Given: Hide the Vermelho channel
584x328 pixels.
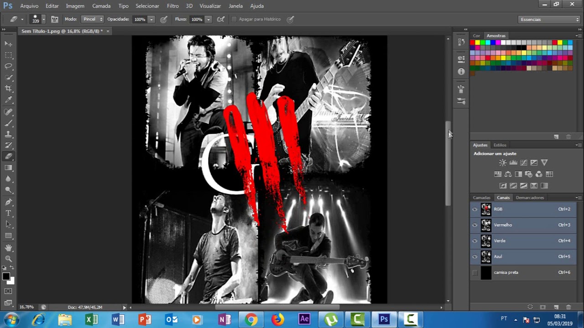Looking at the screenshot, I should click(x=475, y=225).
